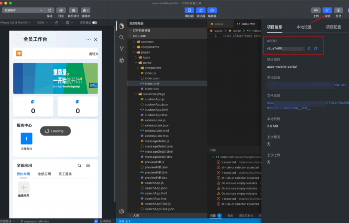Image resolution: width=349 pixels, height=223 pixels.
Task: Click the 真机调试 device debug icon
Action: click(x=73, y=10)
